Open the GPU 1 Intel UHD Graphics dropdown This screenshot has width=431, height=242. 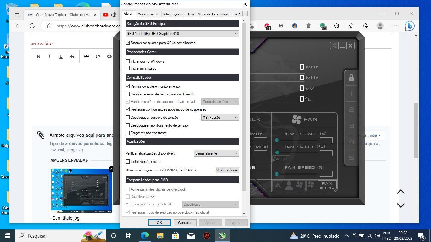tap(182, 33)
